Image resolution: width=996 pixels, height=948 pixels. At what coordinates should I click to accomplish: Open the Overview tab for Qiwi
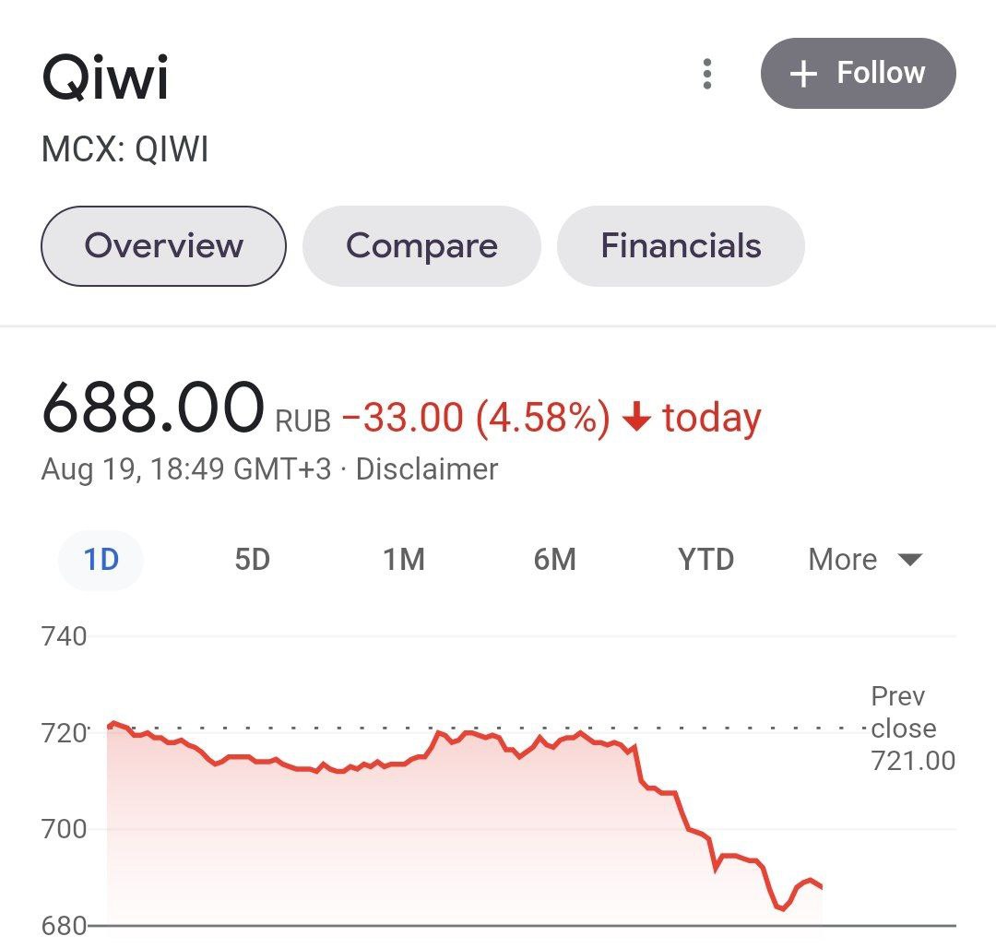(x=163, y=245)
